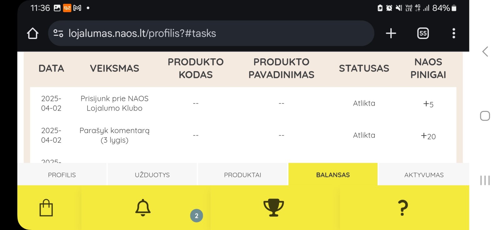
Task: Switch to UŽDUOTYS tab
Action: tap(152, 175)
